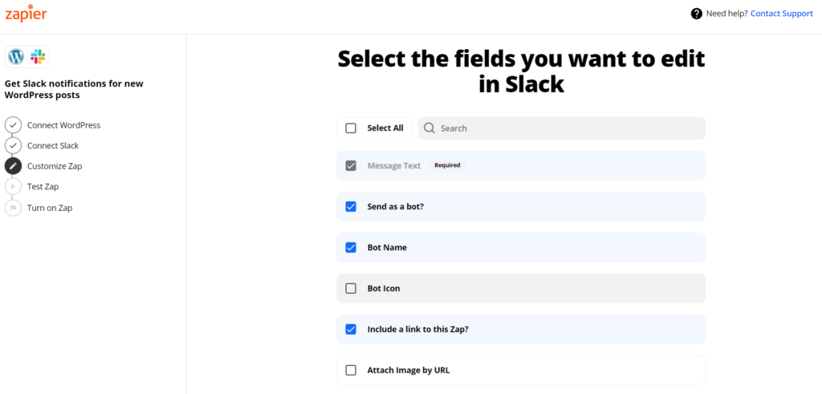
Task: Uncheck Include a link to this Zap?
Action: pos(351,329)
